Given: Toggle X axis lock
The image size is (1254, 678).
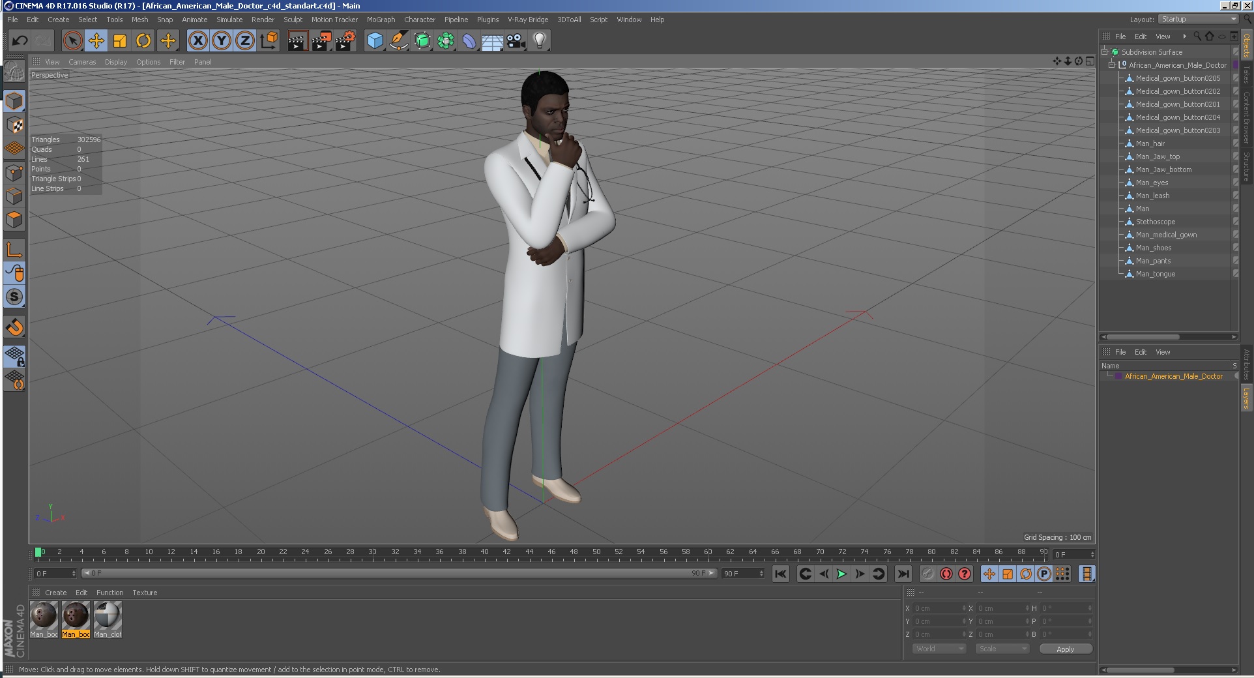Looking at the screenshot, I should pos(198,41).
